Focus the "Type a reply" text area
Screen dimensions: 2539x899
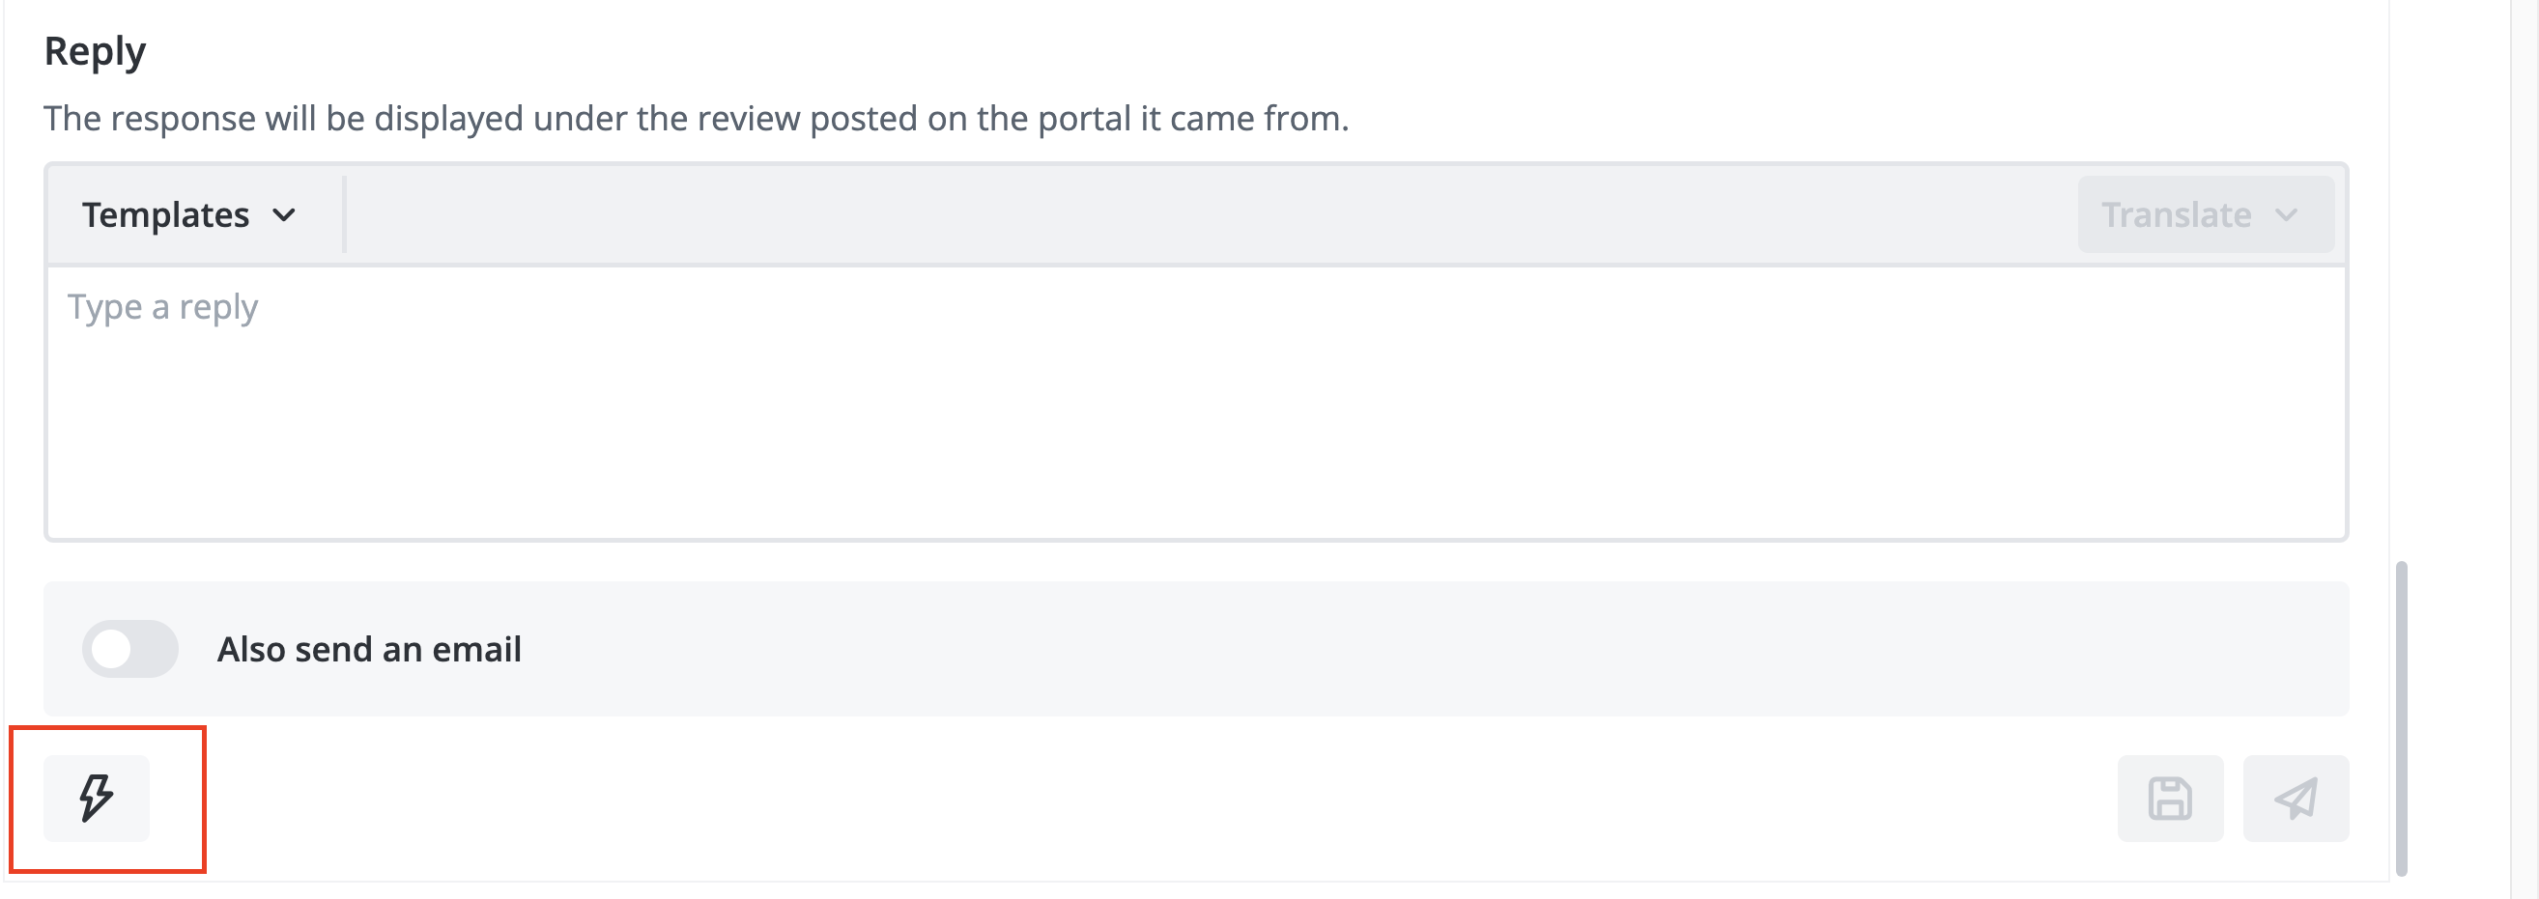[x=1195, y=403]
